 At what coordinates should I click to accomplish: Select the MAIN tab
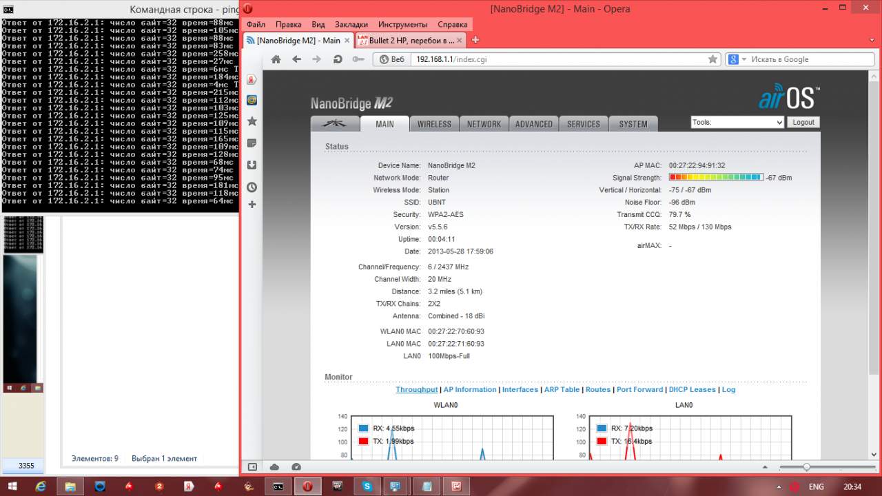click(384, 124)
